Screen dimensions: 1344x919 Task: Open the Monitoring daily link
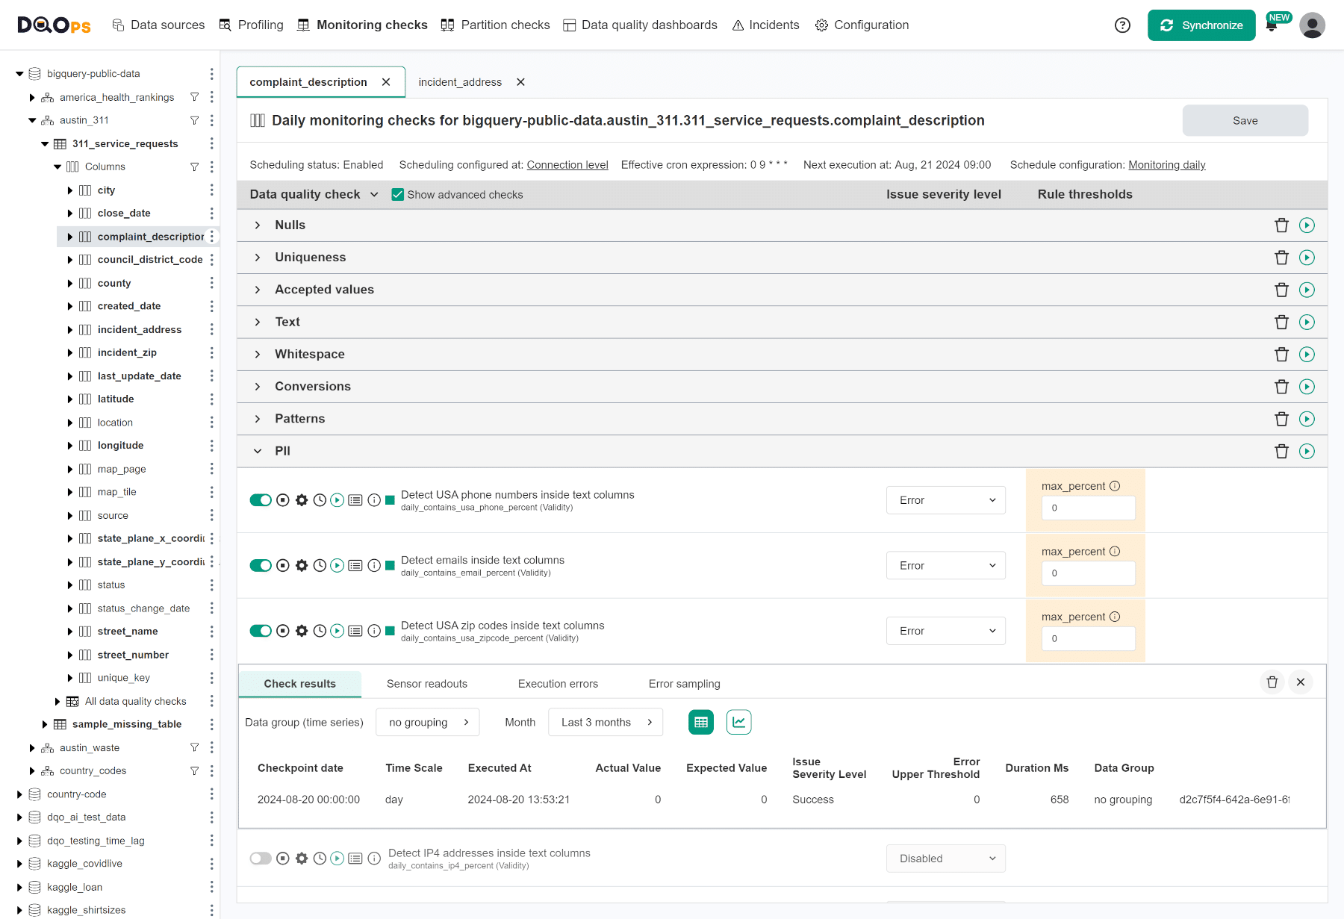point(1167,165)
